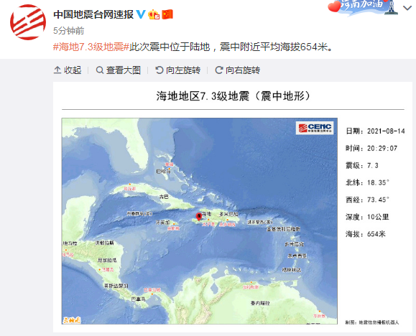This screenshot has width=416, height=336.
Task: Click the China flag badge icon
Action: (x=167, y=14)
